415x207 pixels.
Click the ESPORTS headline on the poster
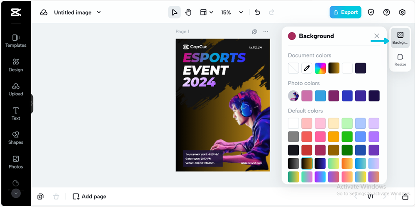(x=214, y=58)
